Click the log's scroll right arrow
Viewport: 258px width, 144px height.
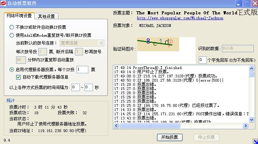pyautogui.click(x=246, y=125)
